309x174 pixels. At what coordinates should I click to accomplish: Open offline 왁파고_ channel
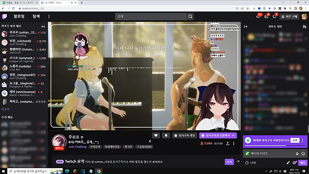coord(24,102)
